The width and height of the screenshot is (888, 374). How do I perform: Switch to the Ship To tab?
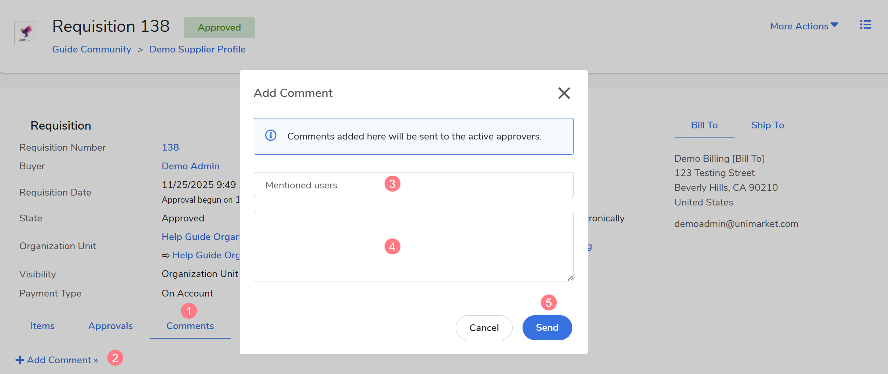pos(767,125)
